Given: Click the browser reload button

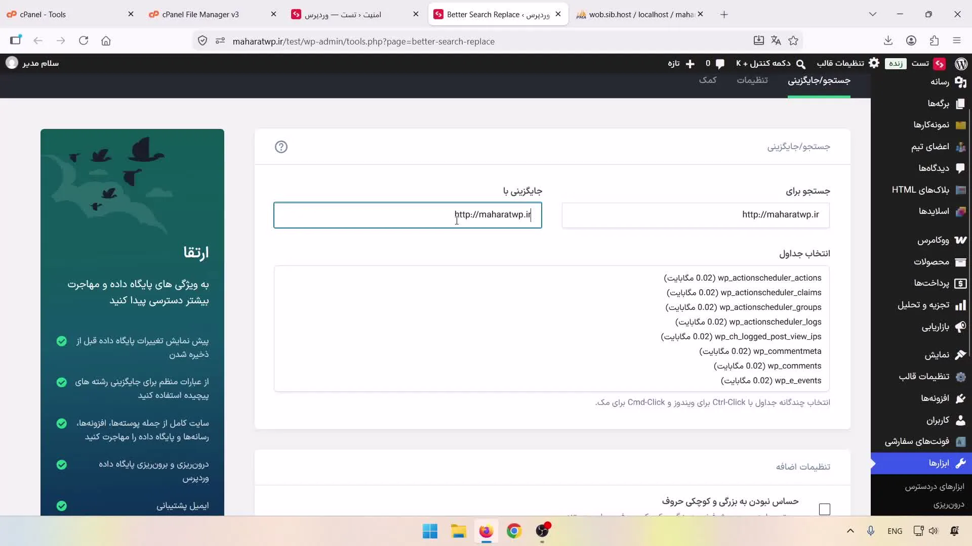Looking at the screenshot, I should pos(84,41).
